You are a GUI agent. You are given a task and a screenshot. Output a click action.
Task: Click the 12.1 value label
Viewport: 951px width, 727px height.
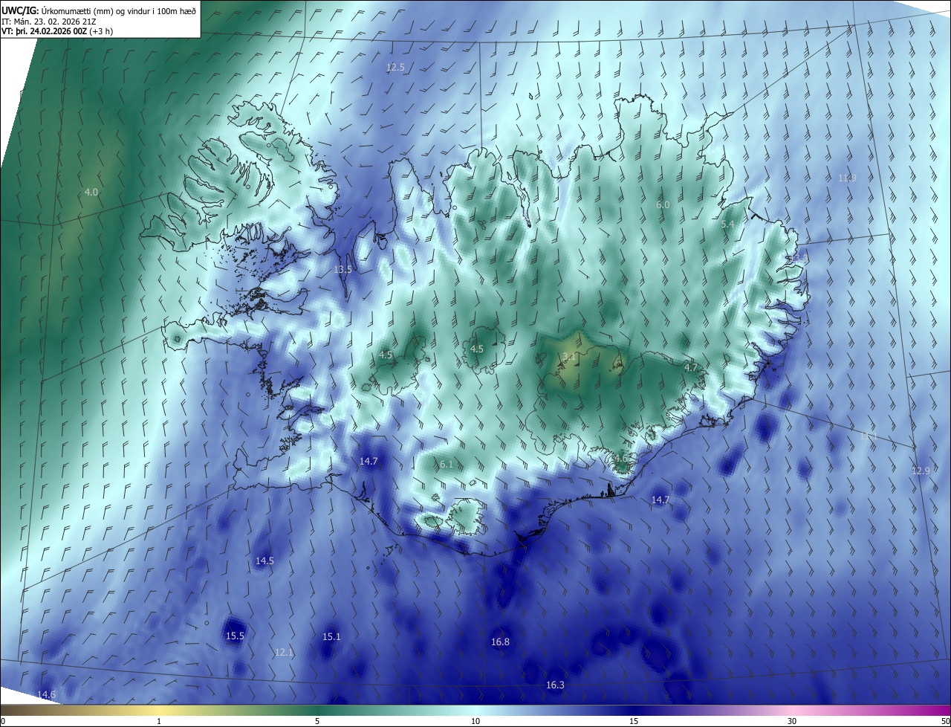click(x=284, y=652)
